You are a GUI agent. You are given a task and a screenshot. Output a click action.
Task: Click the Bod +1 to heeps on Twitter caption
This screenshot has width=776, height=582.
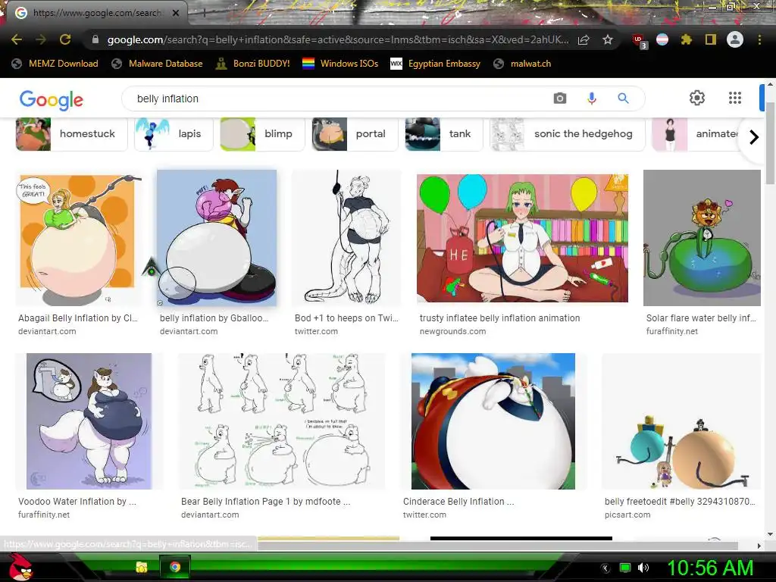(346, 318)
